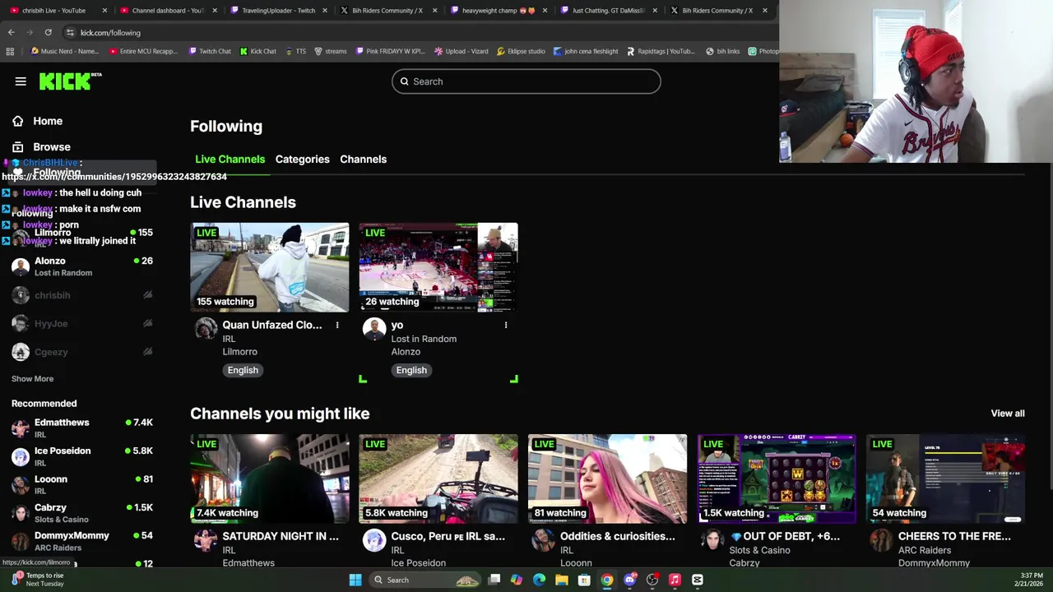Screen dimensions: 1053x592
Task: Go to Home in Kick sidebar
Action: coord(48,121)
